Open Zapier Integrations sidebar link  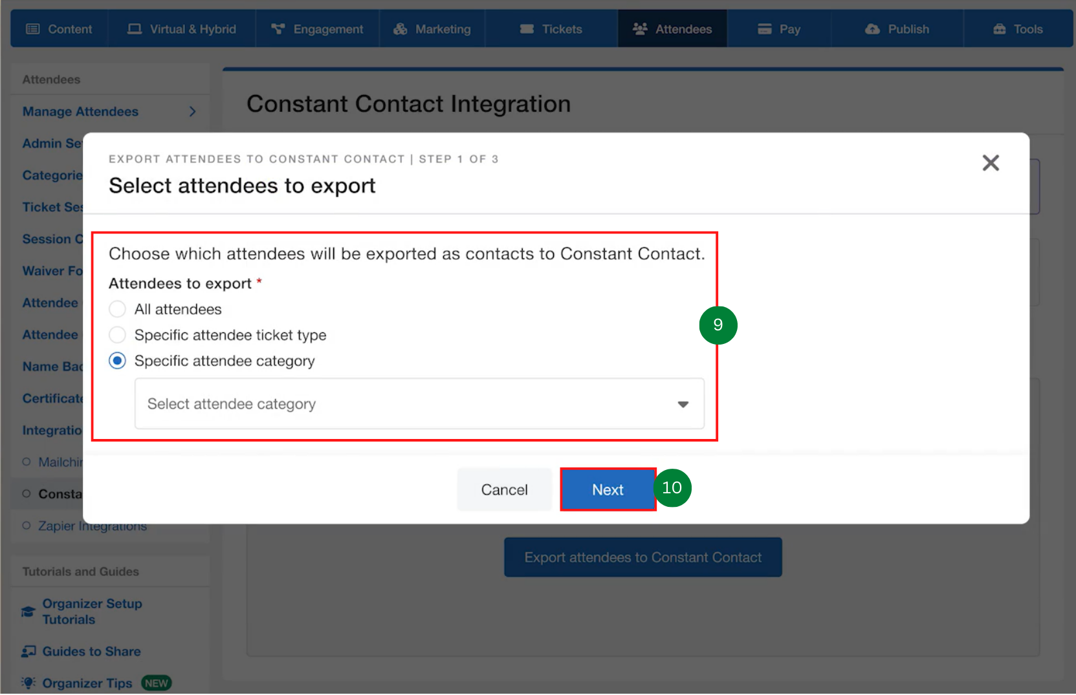(93, 526)
